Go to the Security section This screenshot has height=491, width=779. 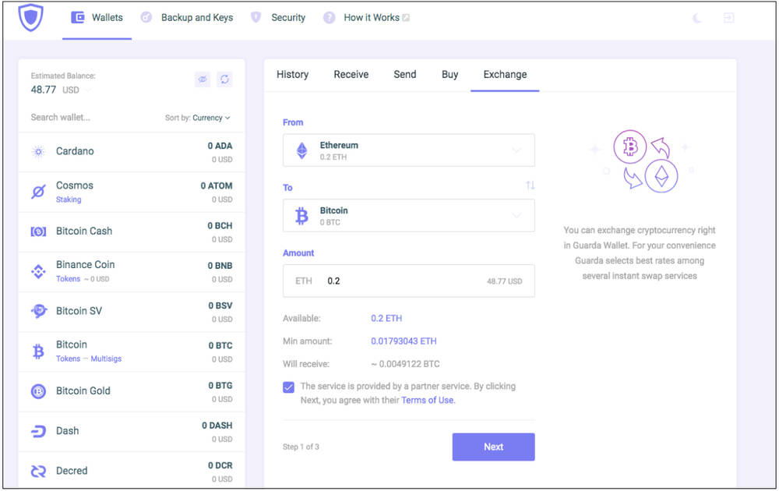pos(288,17)
